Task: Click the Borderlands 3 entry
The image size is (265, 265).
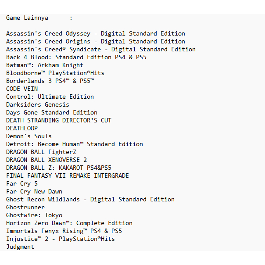Action: coord(50,81)
